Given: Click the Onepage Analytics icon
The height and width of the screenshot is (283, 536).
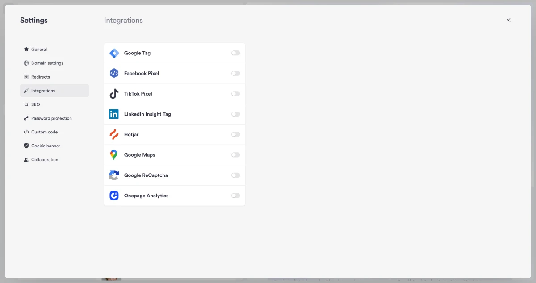Looking at the screenshot, I should pos(114,196).
